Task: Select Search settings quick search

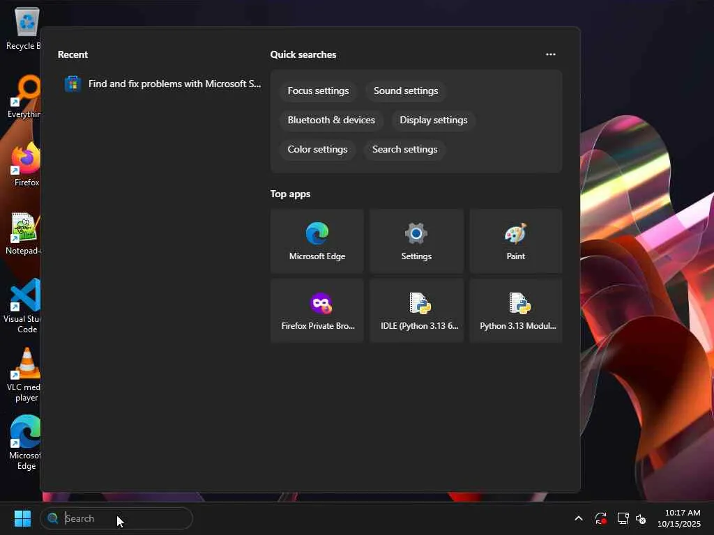Action: coord(404,149)
